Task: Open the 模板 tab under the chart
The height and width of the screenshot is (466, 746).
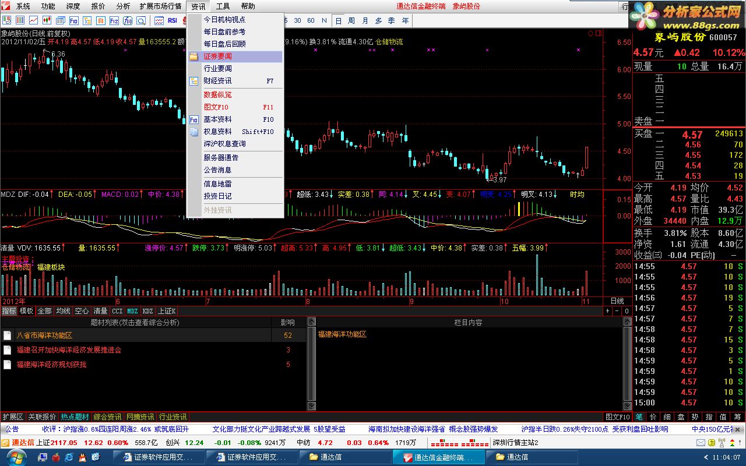Action: (x=27, y=311)
